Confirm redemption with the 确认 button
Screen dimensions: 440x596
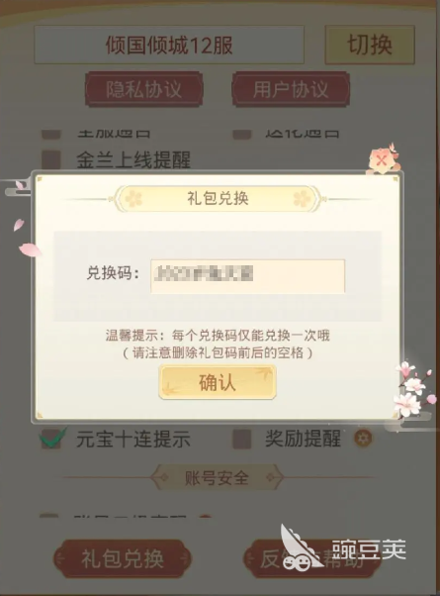point(218,382)
